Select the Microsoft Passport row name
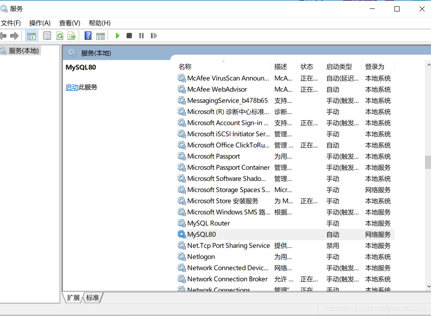This screenshot has width=431, height=316. [x=213, y=156]
